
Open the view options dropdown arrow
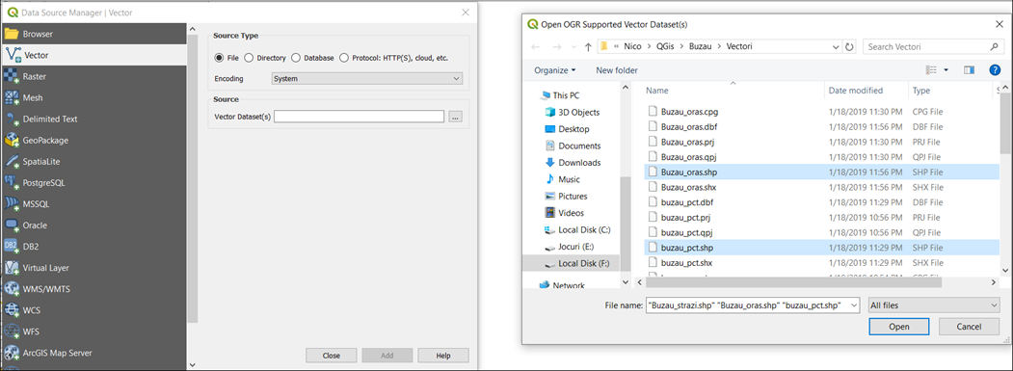(946, 69)
